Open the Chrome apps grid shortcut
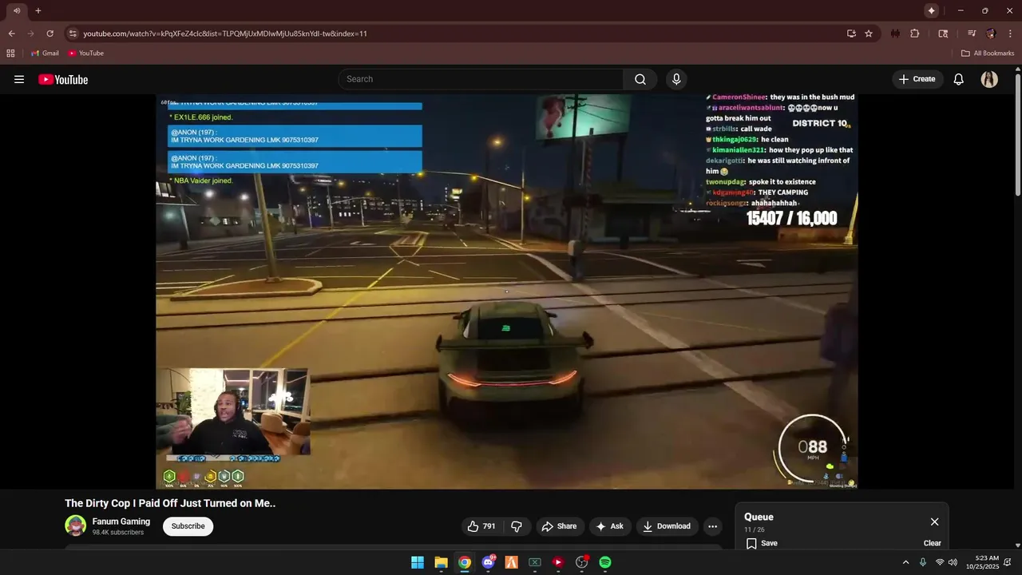Image resolution: width=1022 pixels, height=575 pixels. (10, 54)
